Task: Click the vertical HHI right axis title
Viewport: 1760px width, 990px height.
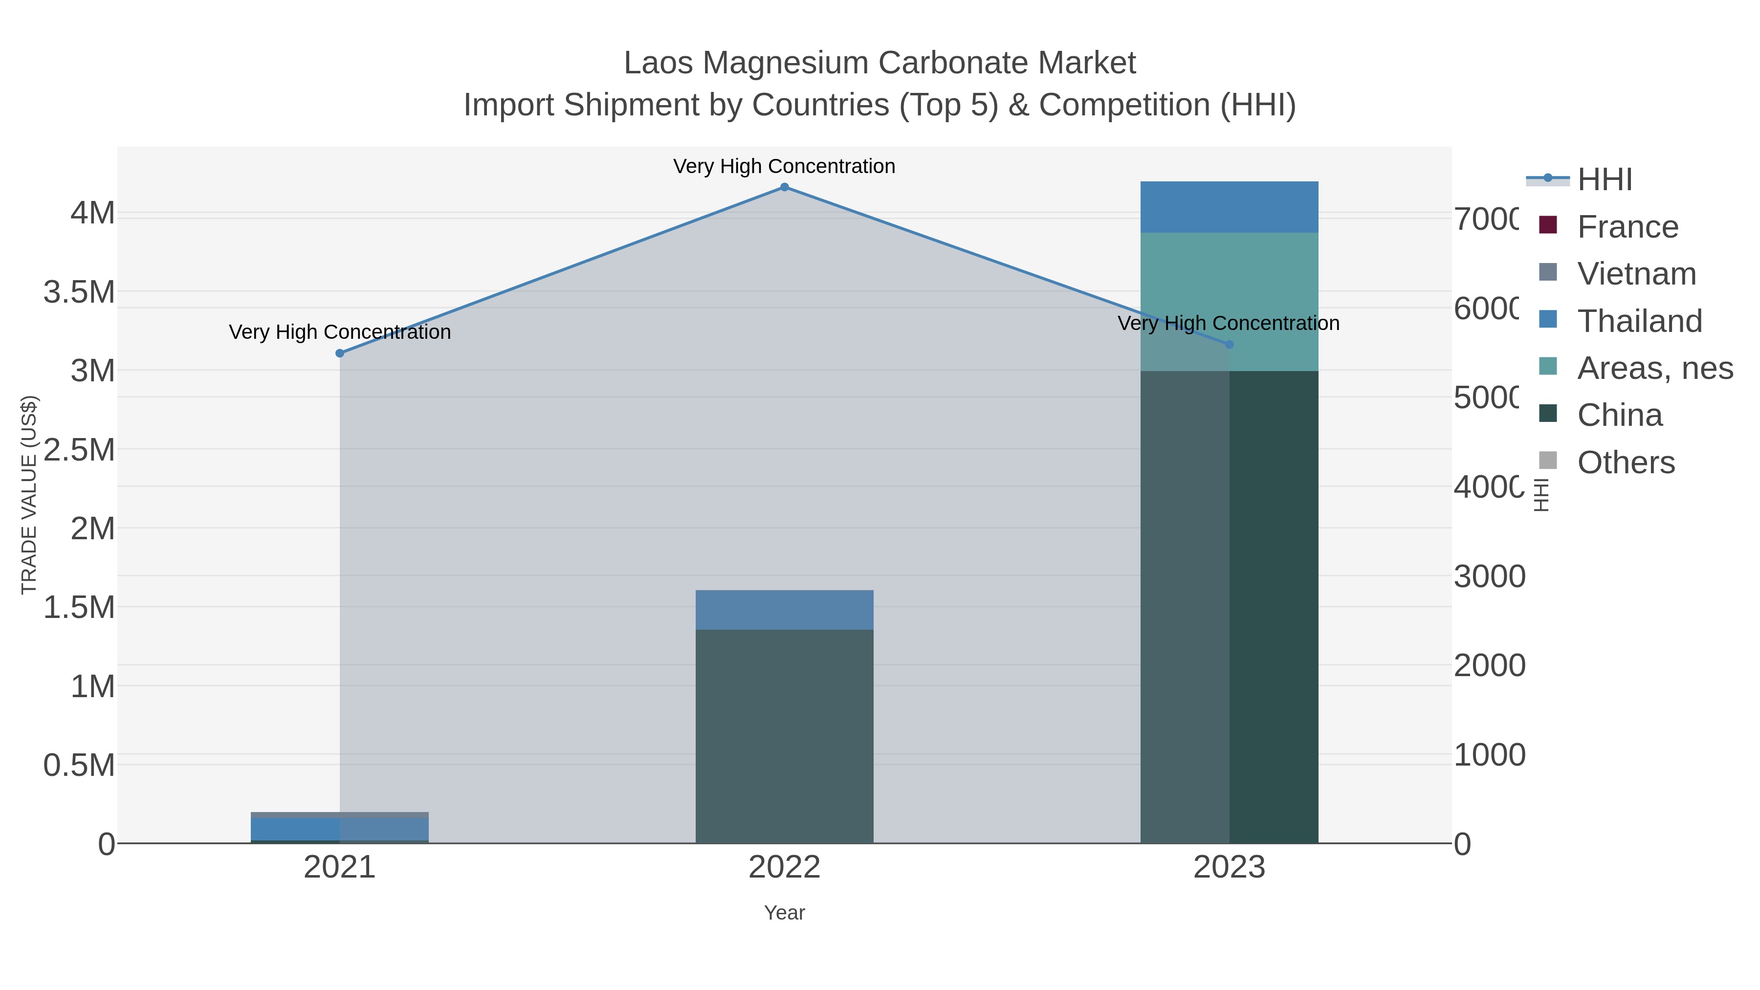Action: point(1540,495)
